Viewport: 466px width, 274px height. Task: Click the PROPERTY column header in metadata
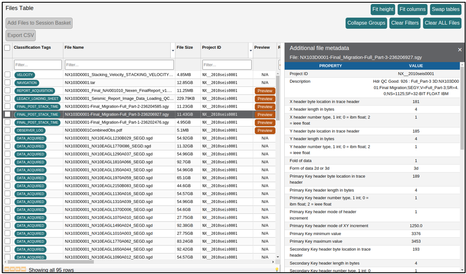[330, 66]
